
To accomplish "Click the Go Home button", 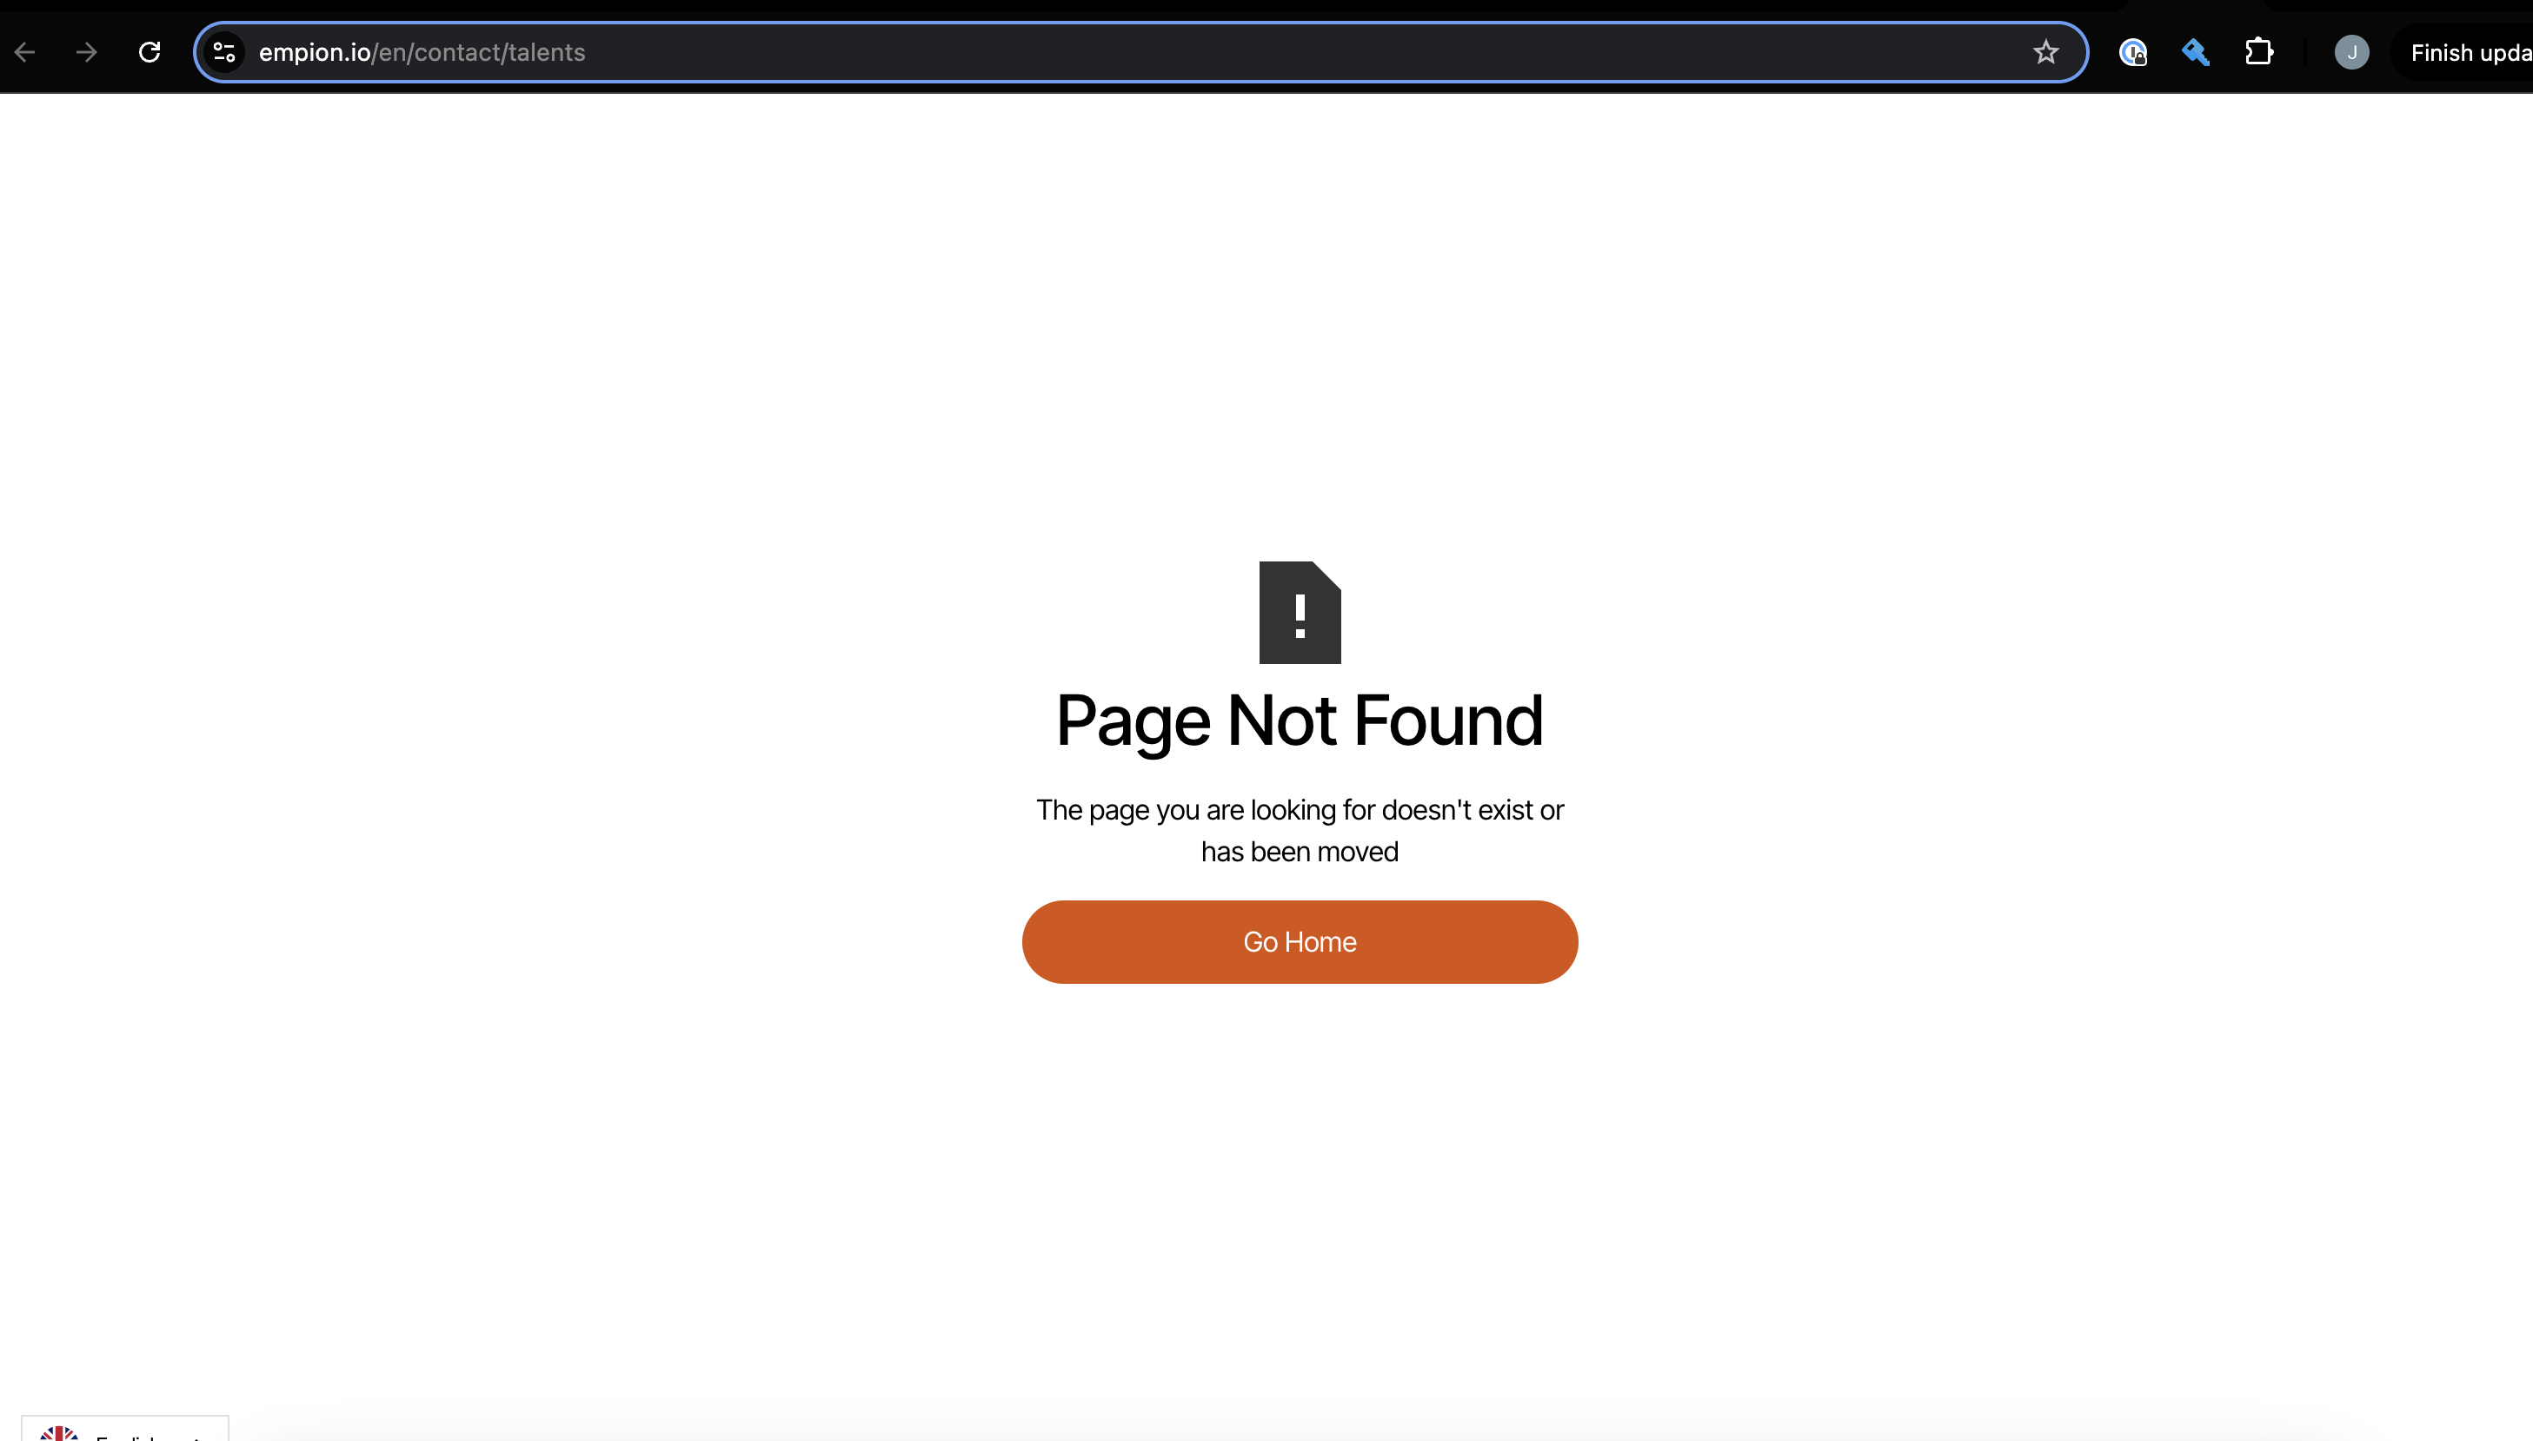I will tap(1299, 941).
